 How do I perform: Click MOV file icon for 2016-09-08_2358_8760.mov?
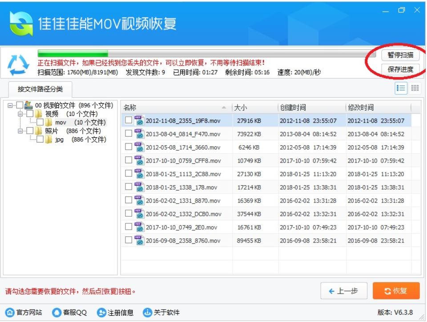click(x=139, y=240)
